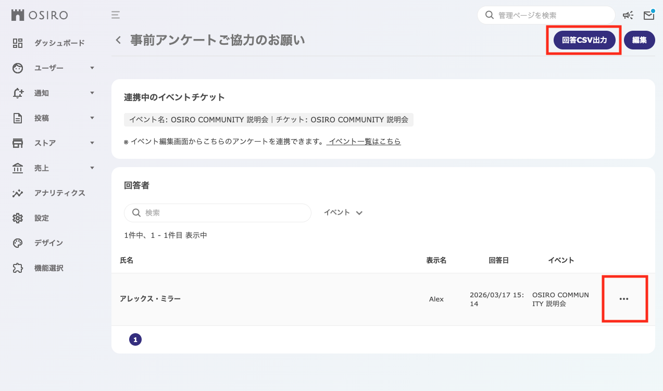Expand the ストア sidebar submenu
Image resolution: width=663 pixels, height=391 pixels.
pos(92,143)
